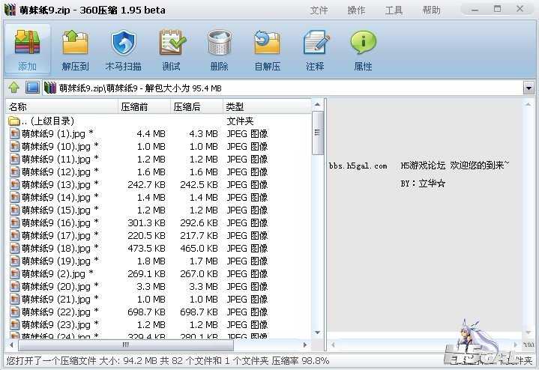Click the 删除 (Delete) trash icon

[219, 49]
